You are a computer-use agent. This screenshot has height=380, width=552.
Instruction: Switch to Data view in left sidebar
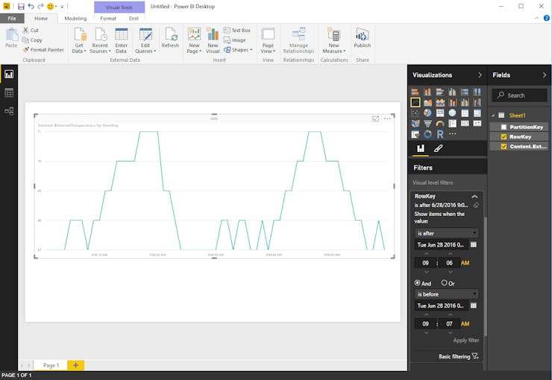(x=9, y=93)
